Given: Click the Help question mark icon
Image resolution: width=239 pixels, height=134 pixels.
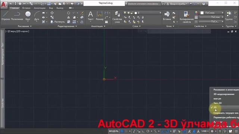Looking at the screenshot, I should click(204, 4).
